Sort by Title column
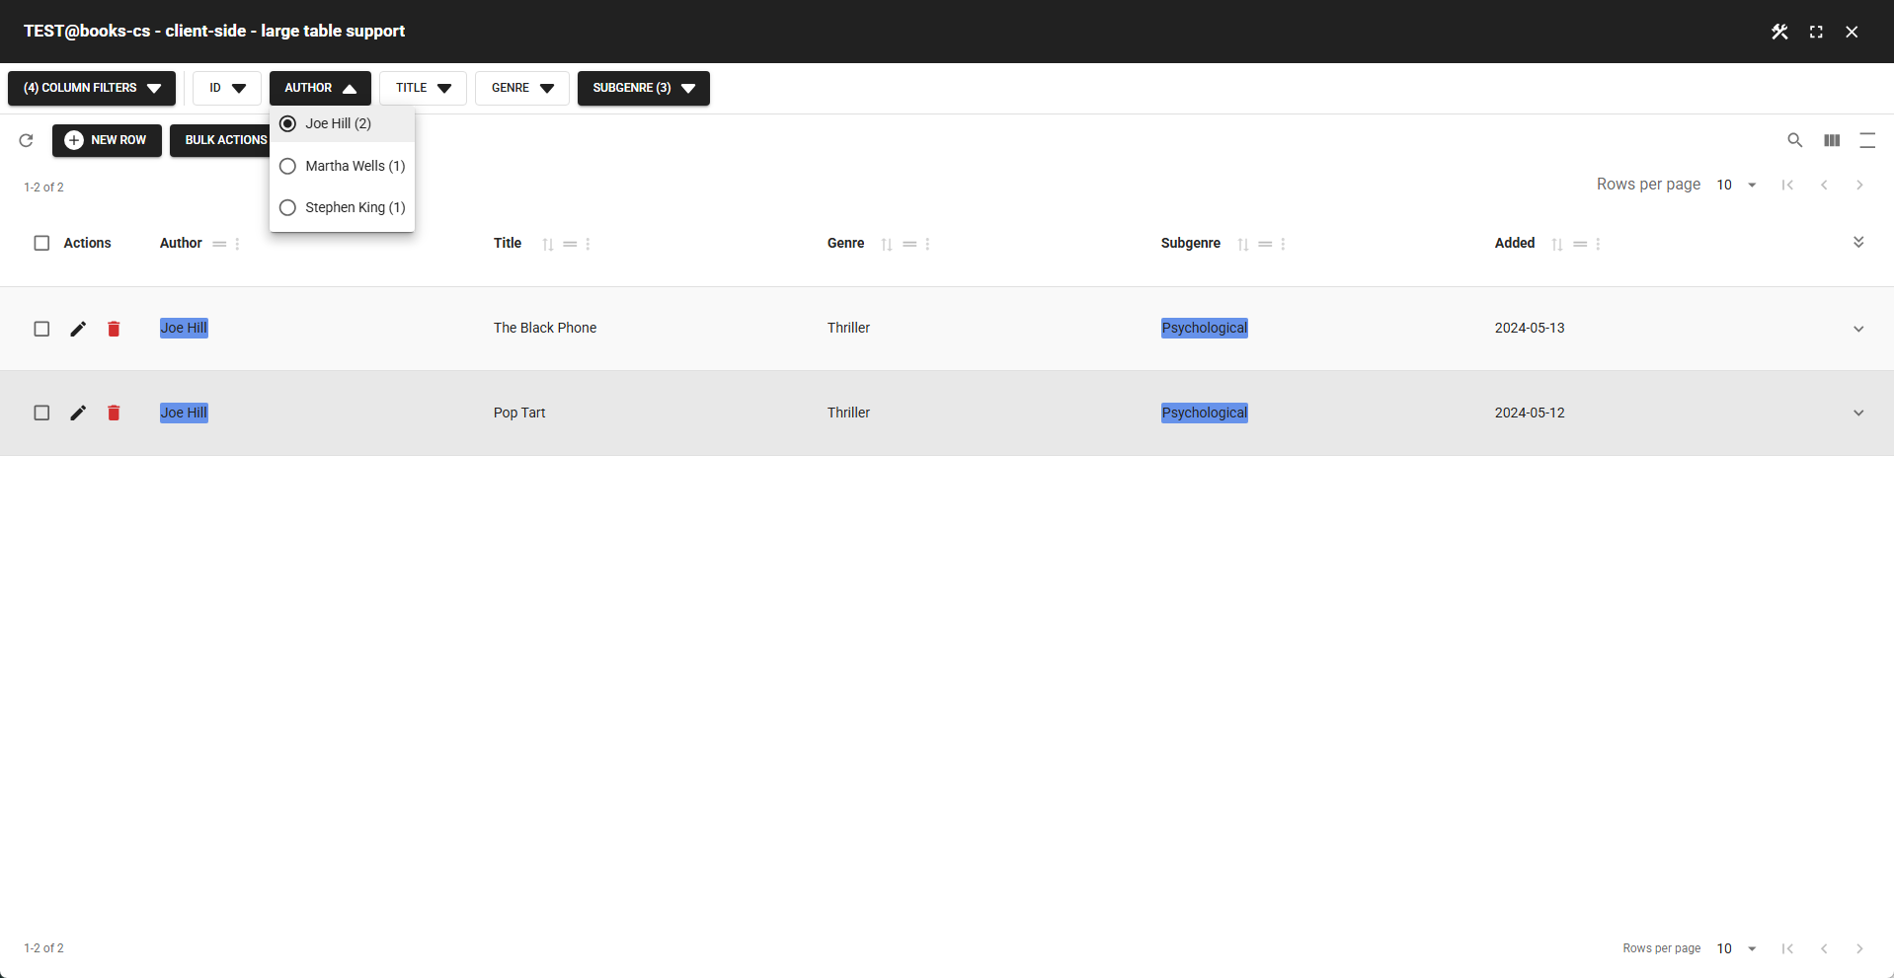Screen dimensions: 1894x978 tap(548, 244)
